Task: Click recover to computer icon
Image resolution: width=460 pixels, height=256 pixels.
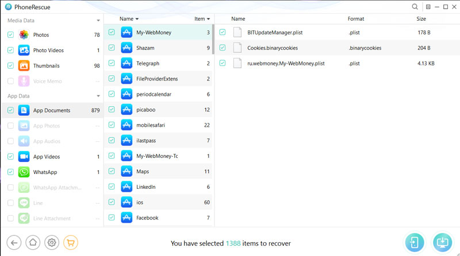Action: [x=443, y=242]
